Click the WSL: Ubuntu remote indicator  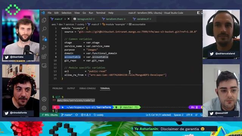coord(50,115)
